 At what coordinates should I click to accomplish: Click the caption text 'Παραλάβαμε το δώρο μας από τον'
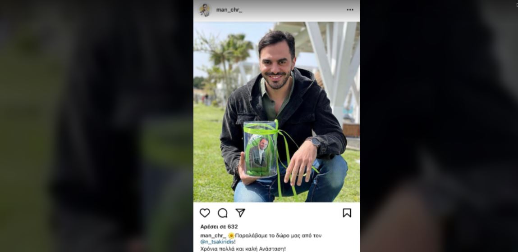pos(278,235)
